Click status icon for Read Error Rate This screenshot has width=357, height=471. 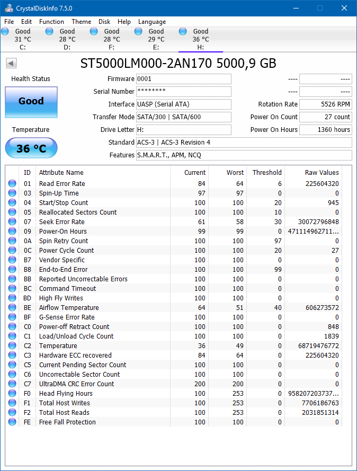coord(12,183)
